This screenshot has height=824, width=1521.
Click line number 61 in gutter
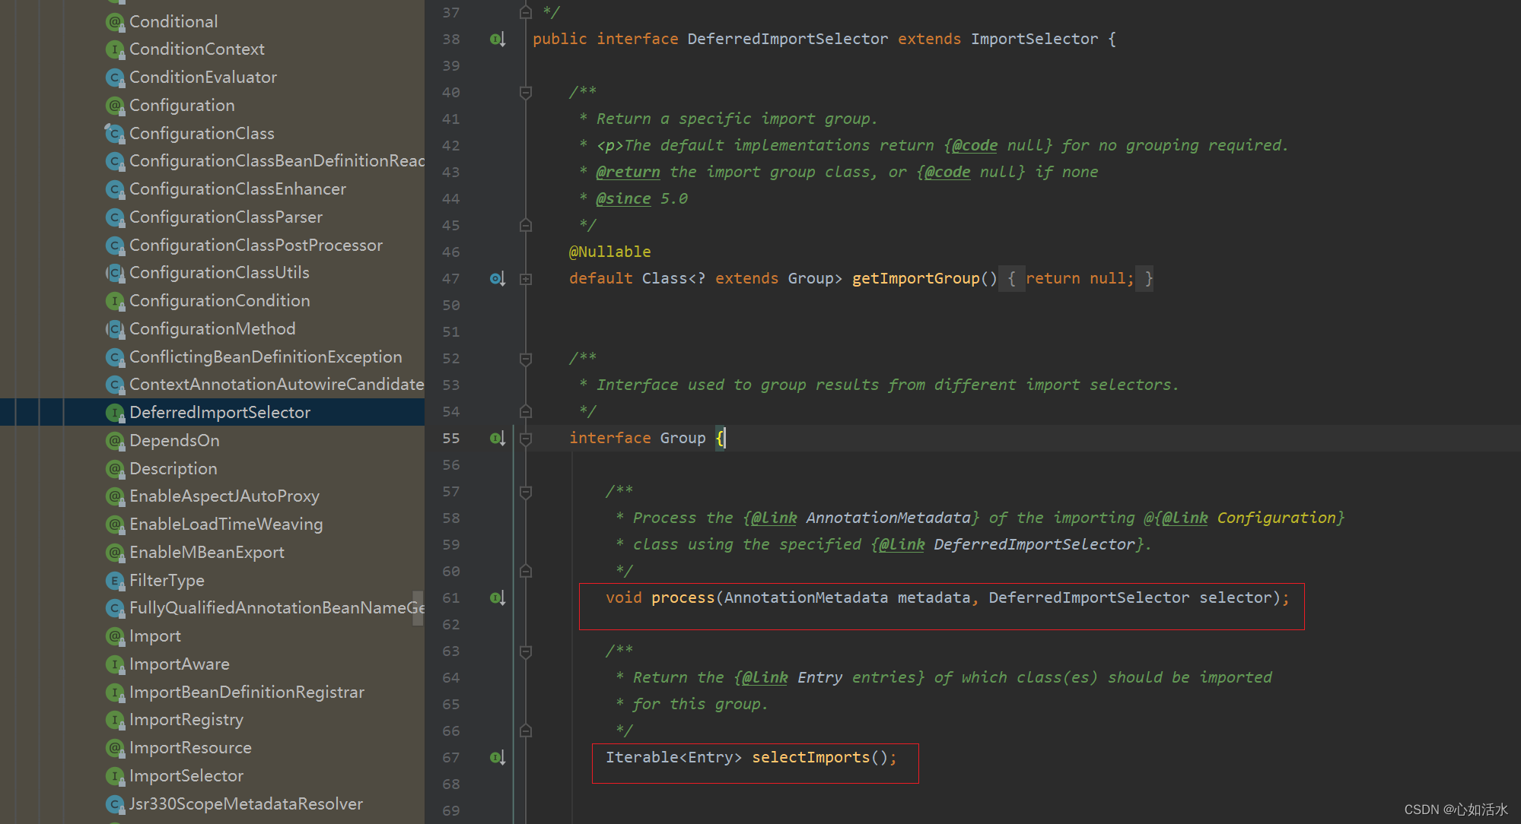click(451, 598)
